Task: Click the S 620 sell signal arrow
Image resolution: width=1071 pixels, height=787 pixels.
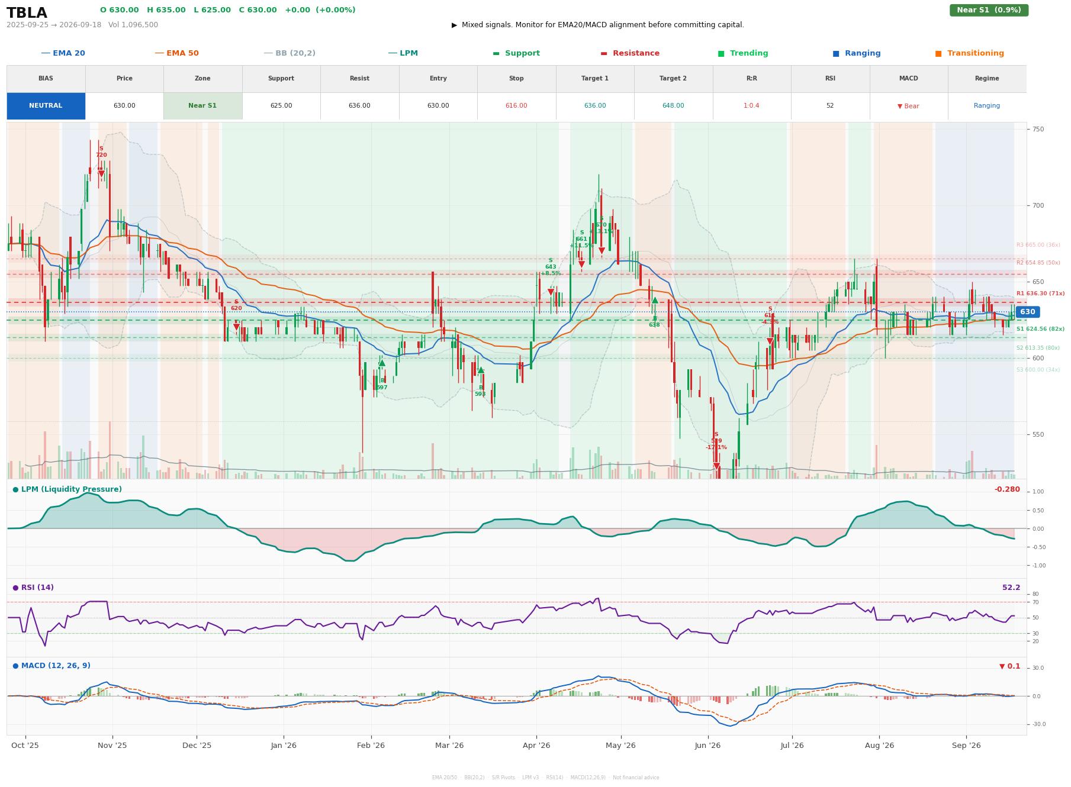Action: [x=236, y=327]
